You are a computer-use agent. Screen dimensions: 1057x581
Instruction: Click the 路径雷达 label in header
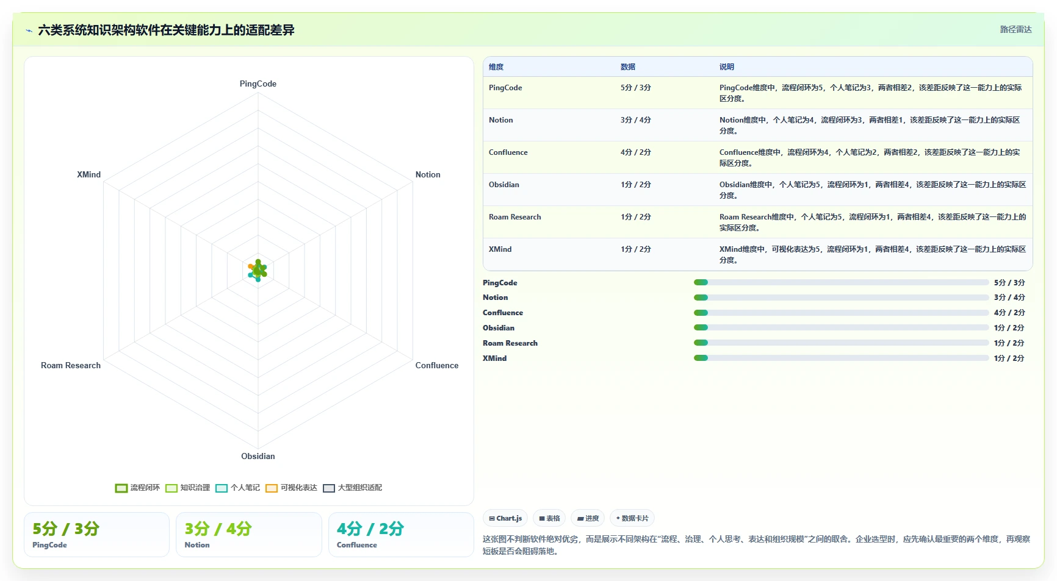[x=1016, y=29]
